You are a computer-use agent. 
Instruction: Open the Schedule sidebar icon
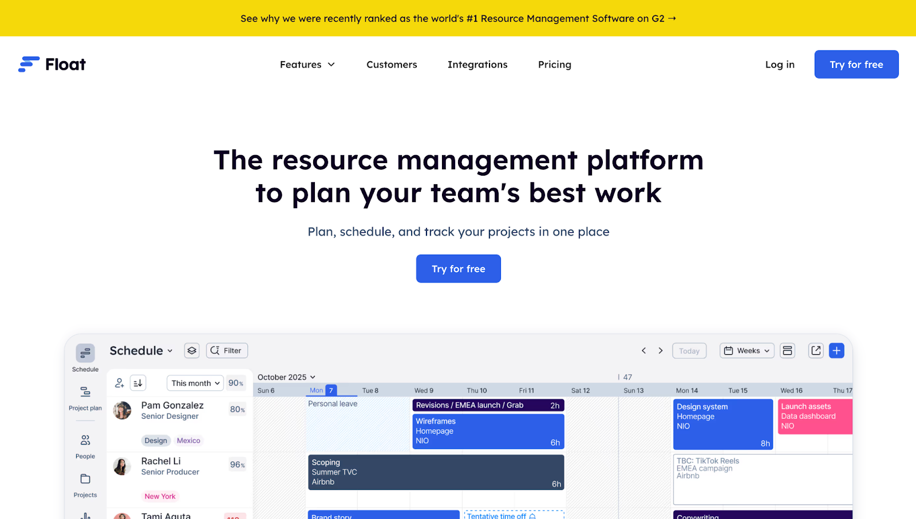pos(85,352)
